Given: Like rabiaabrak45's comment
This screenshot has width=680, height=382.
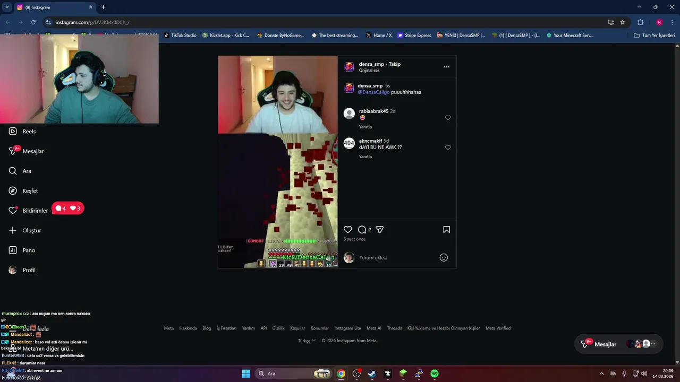Looking at the screenshot, I should (448, 118).
